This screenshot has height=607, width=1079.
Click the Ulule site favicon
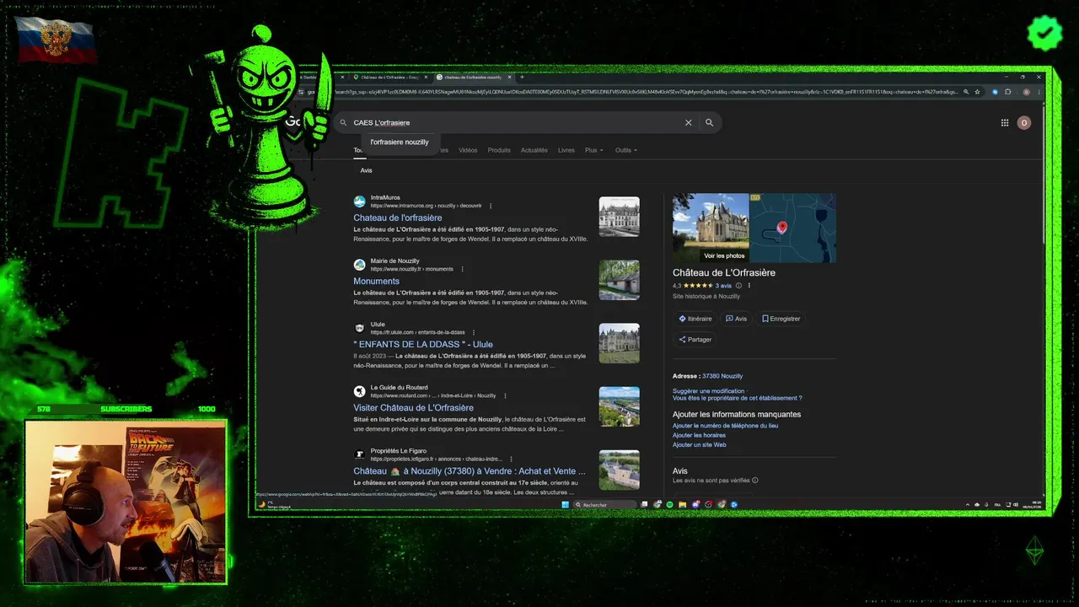point(359,328)
